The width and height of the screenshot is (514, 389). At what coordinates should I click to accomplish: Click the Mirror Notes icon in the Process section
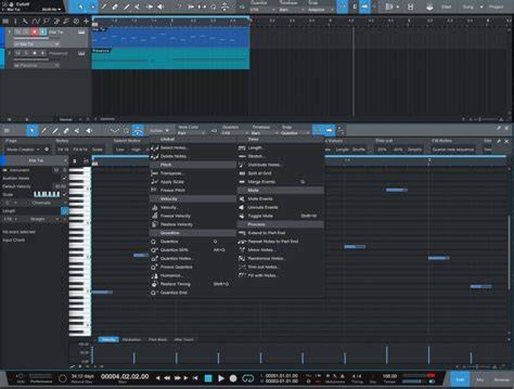tap(242, 250)
